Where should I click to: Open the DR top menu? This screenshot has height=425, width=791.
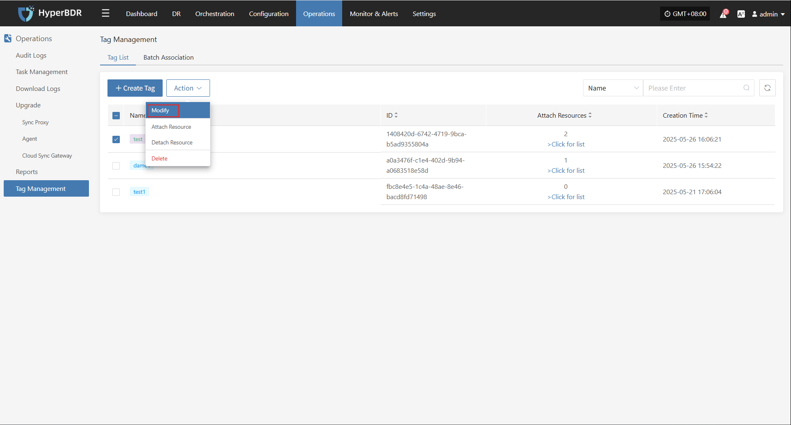(x=176, y=14)
